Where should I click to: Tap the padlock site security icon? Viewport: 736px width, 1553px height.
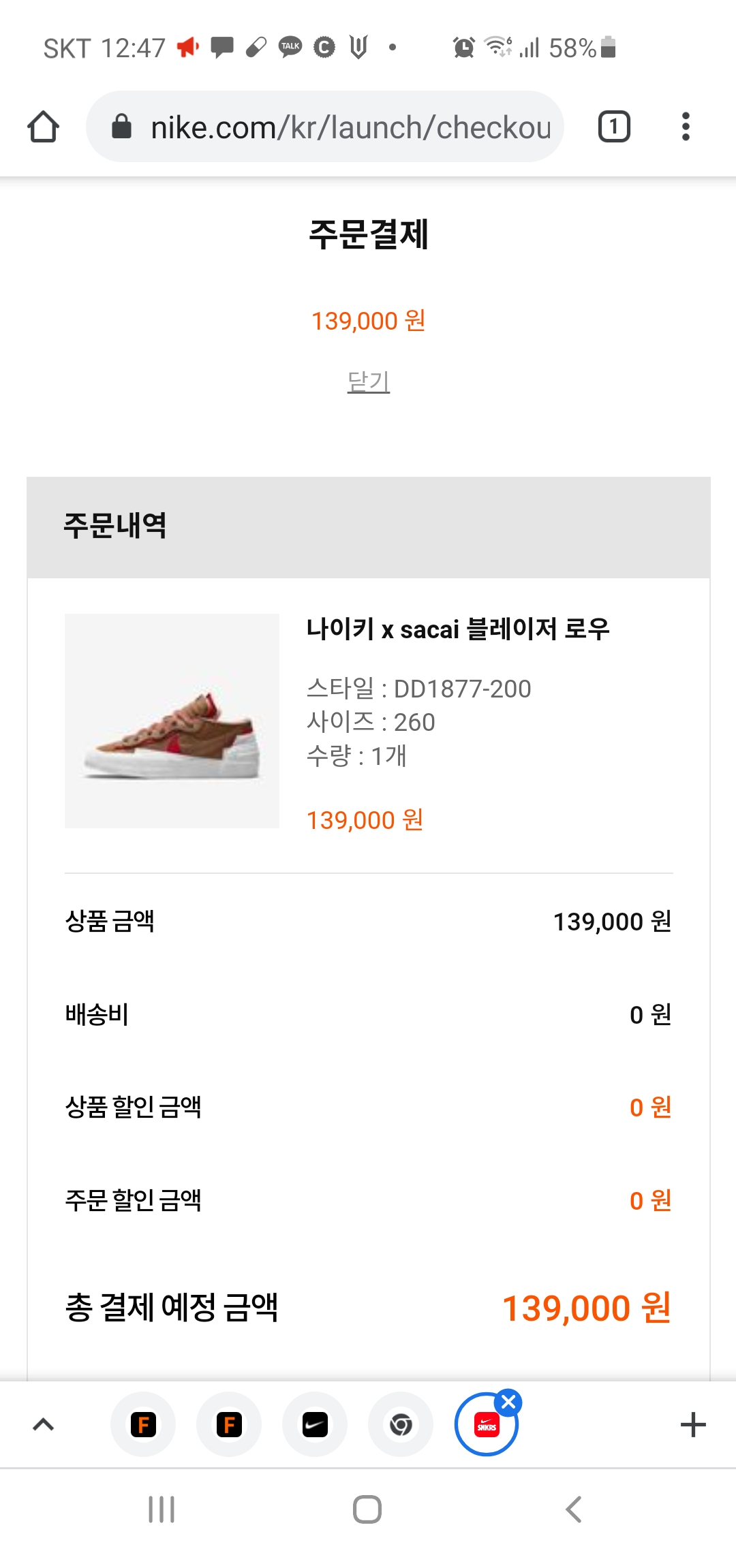tap(121, 127)
